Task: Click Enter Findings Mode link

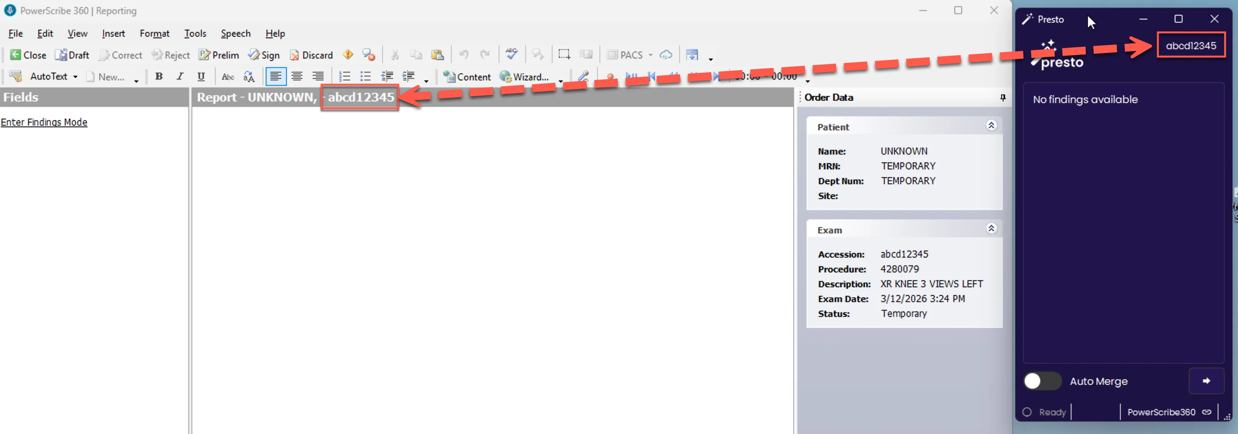Action: (x=45, y=122)
